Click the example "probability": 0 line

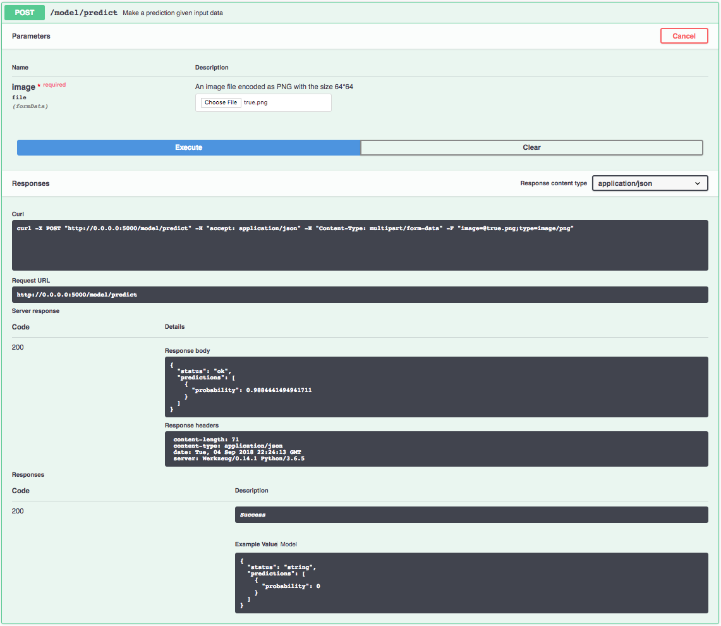[x=291, y=586]
